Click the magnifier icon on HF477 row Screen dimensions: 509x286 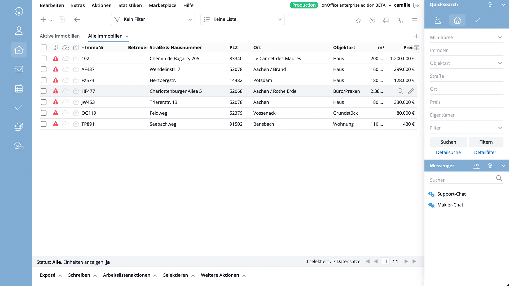[400, 91]
